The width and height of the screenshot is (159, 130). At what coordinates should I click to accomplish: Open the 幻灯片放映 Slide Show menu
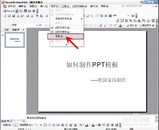(x=80, y=6)
